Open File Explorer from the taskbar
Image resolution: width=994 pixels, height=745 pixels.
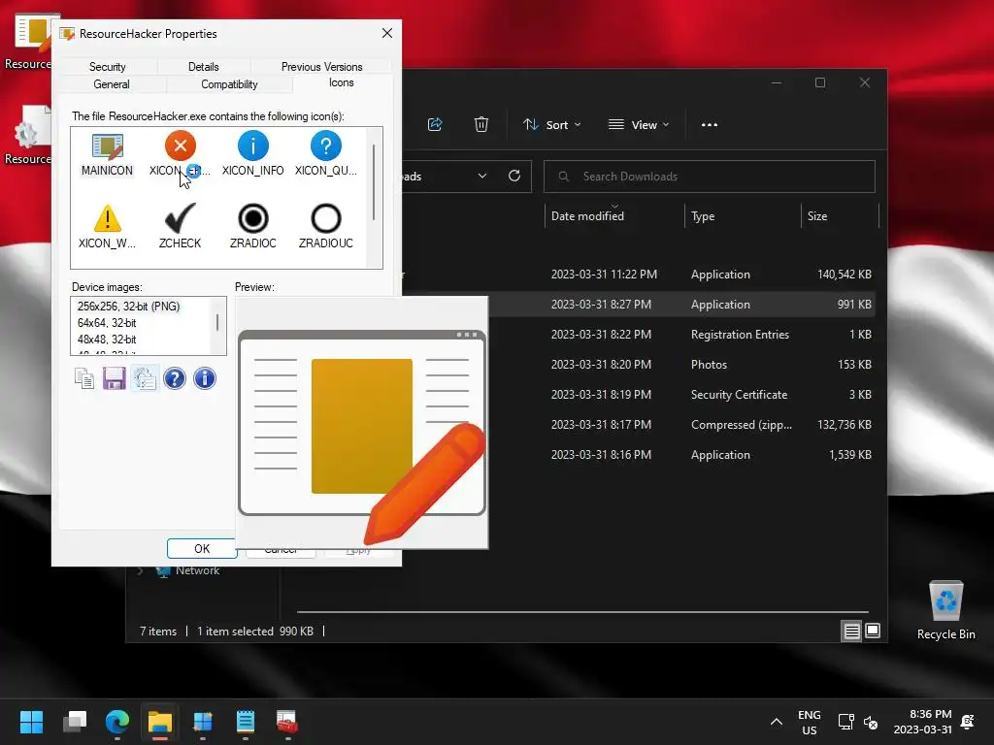point(160,722)
